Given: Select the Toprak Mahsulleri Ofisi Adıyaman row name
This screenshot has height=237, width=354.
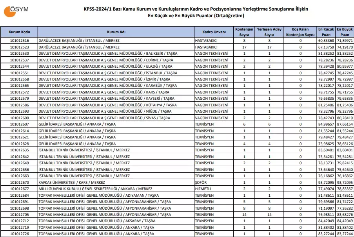Looking at the screenshot, I should [98, 195].
